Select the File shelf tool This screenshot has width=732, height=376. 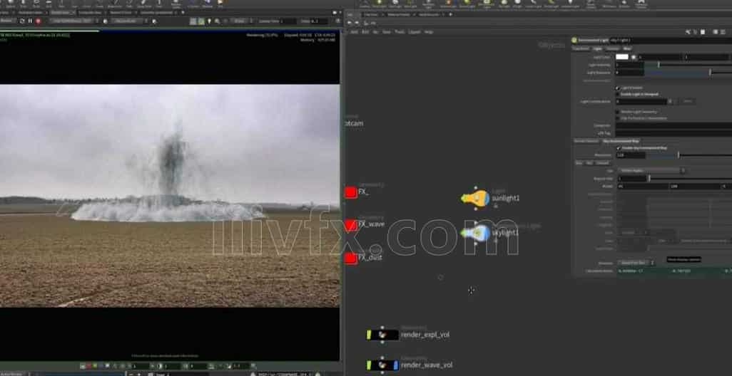click(220, 4)
